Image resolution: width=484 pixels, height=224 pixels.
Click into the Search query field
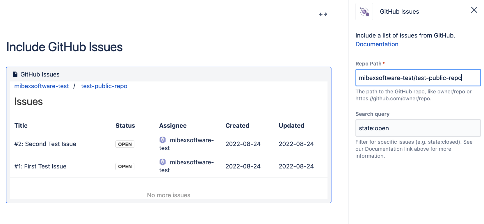click(418, 128)
